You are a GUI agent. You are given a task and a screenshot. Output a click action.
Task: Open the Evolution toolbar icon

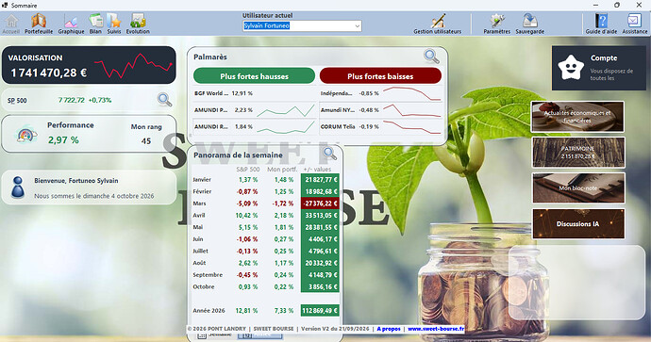pos(138,24)
